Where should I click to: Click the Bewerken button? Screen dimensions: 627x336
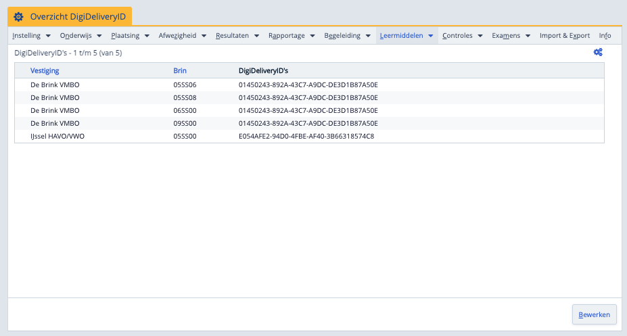click(x=595, y=314)
